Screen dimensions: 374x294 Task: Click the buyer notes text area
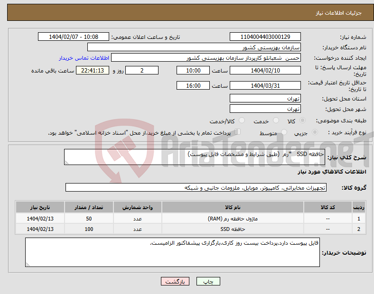(x=172, y=252)
